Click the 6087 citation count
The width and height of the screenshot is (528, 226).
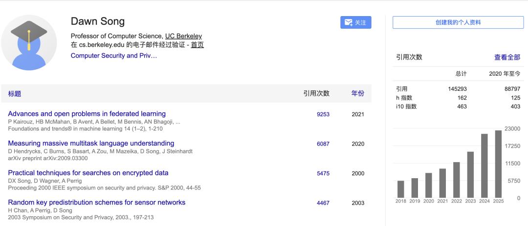click(323, 144)
